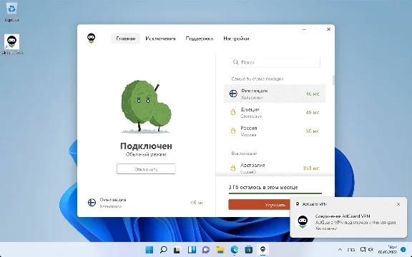This screenshot has width=412, height=257.
Task: Click the Finland flag in bottom connection bar
Action: 92,203
